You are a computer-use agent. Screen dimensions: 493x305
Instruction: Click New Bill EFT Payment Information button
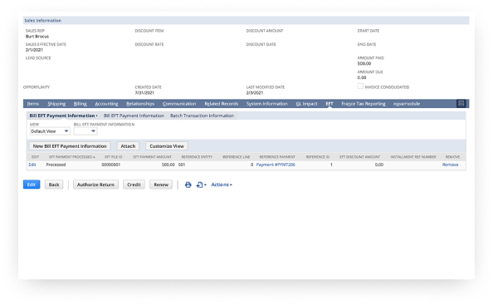pos(70,146)
